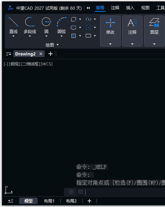The image size is (165, 207).
Task: Switch to the 视图 ribbon tab
Action: click(145, 8)
